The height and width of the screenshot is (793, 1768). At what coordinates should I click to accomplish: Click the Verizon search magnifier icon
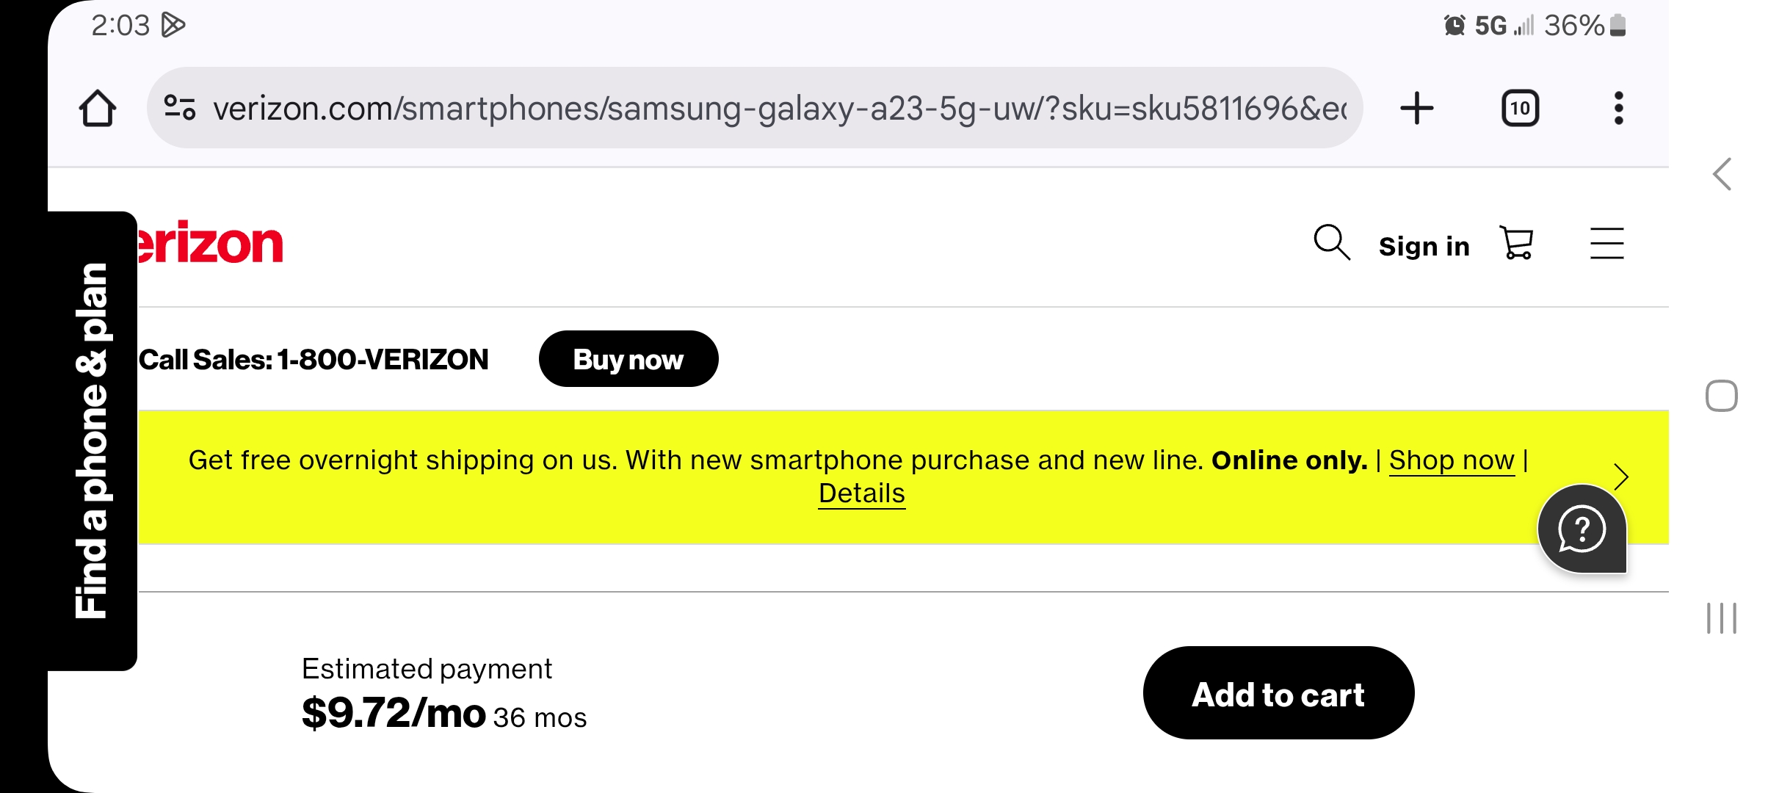point(1332,243)
